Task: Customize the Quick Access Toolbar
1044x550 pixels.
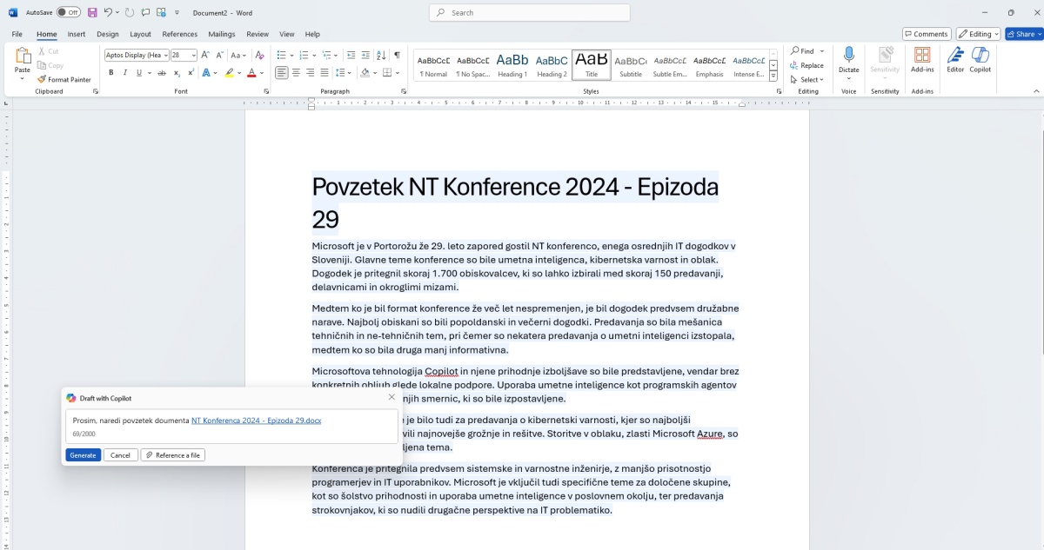Action: [177, 12]
